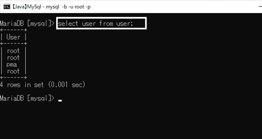Select the second root row in results
The width and height of the screenshot is (262, 139).
13,58
